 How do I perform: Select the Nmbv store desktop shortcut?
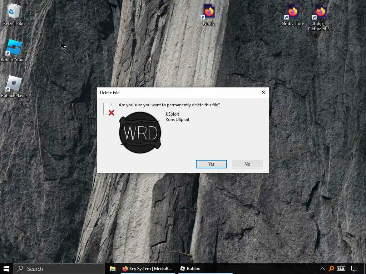click(x=292, y=15)
